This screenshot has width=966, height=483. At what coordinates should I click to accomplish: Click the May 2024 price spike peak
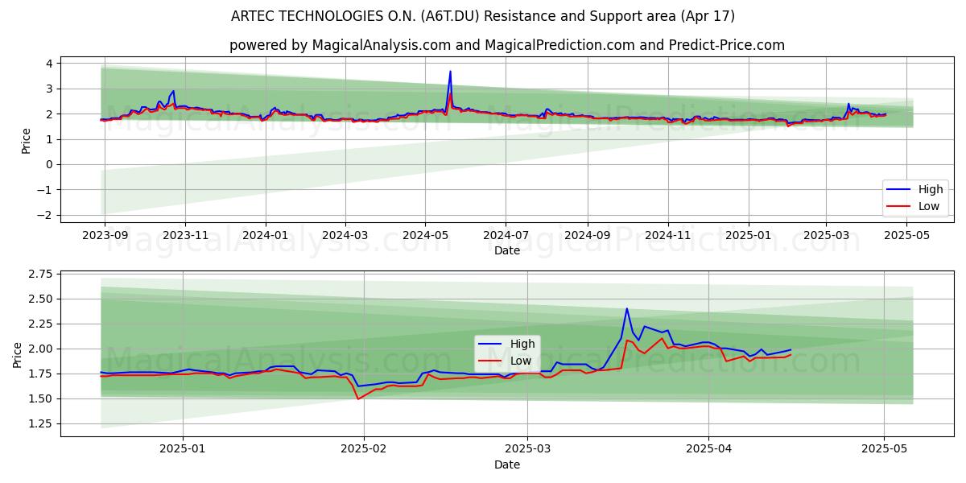(x=450, y=72)
